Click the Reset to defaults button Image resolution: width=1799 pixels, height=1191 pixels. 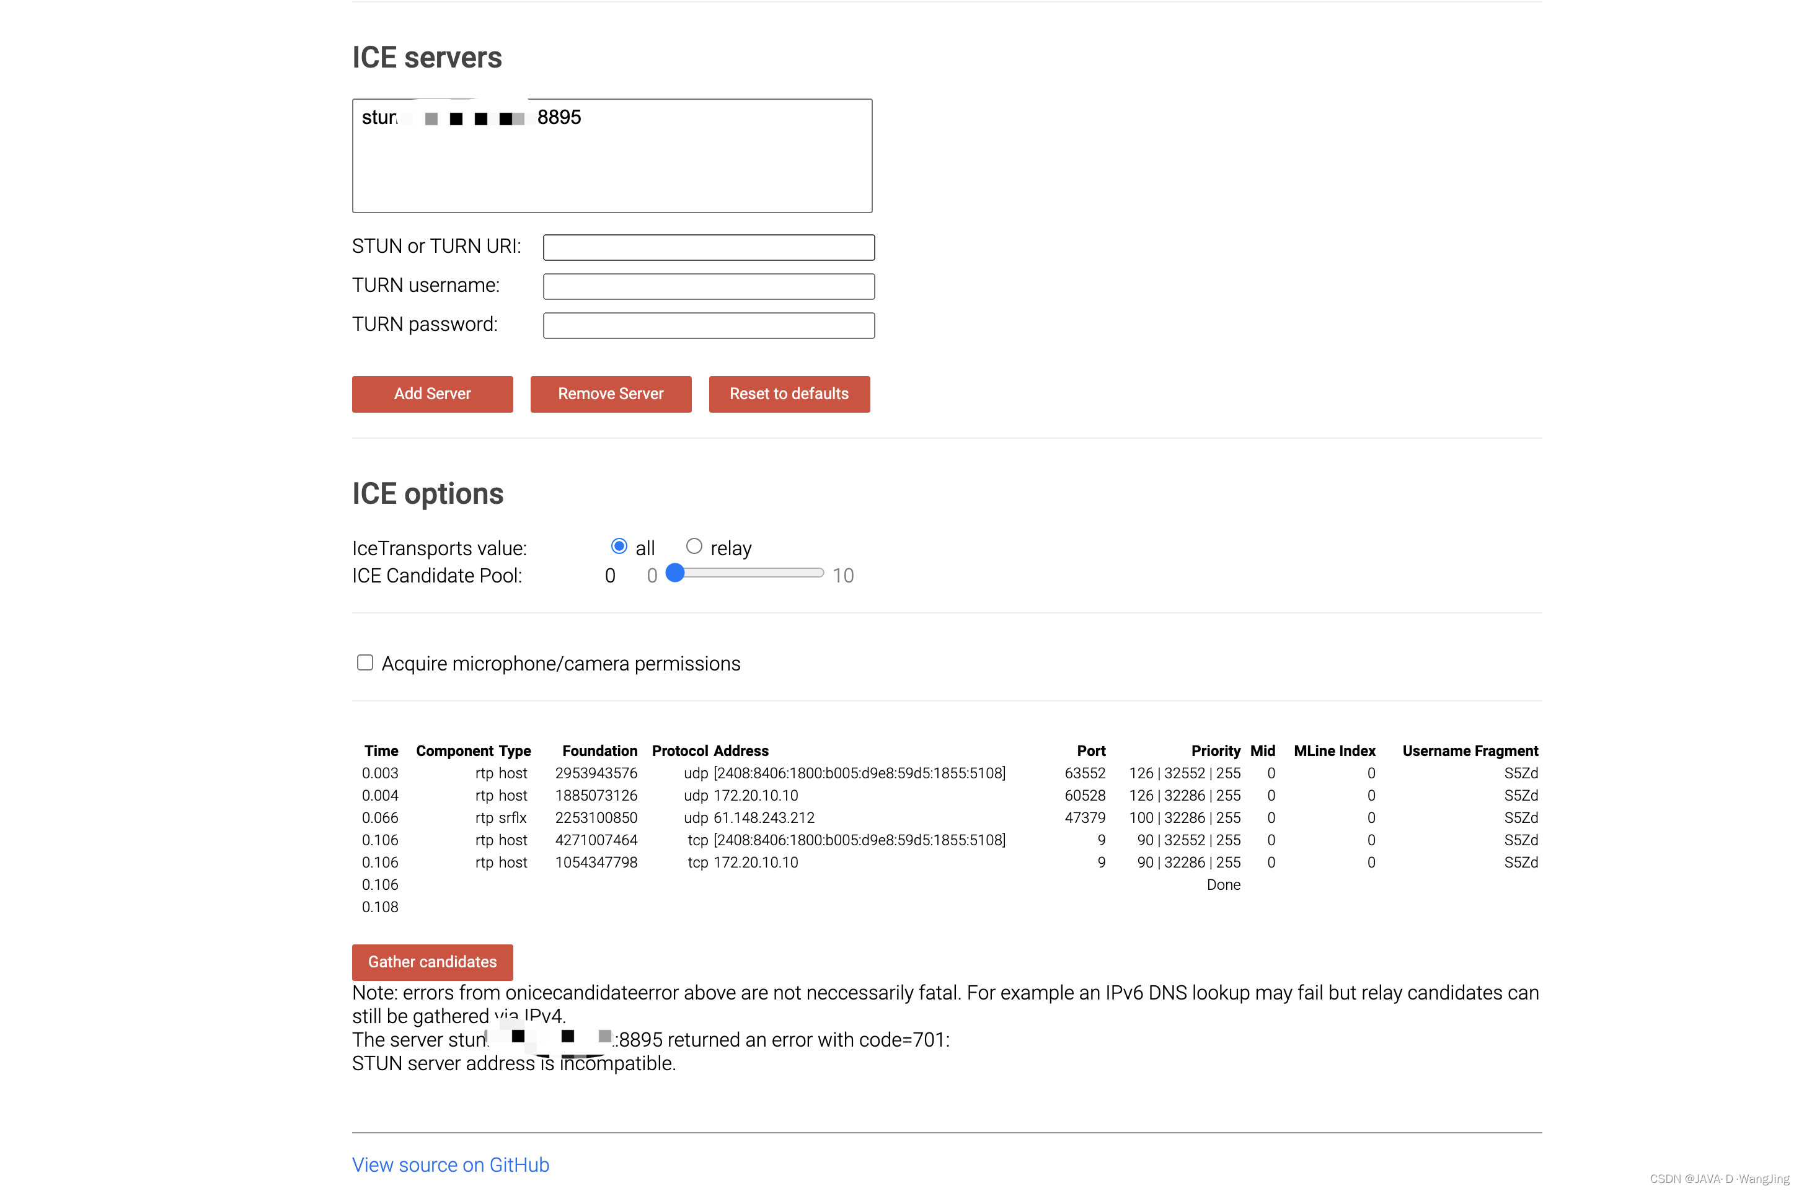pyautogui.click(x=789, y=393)
